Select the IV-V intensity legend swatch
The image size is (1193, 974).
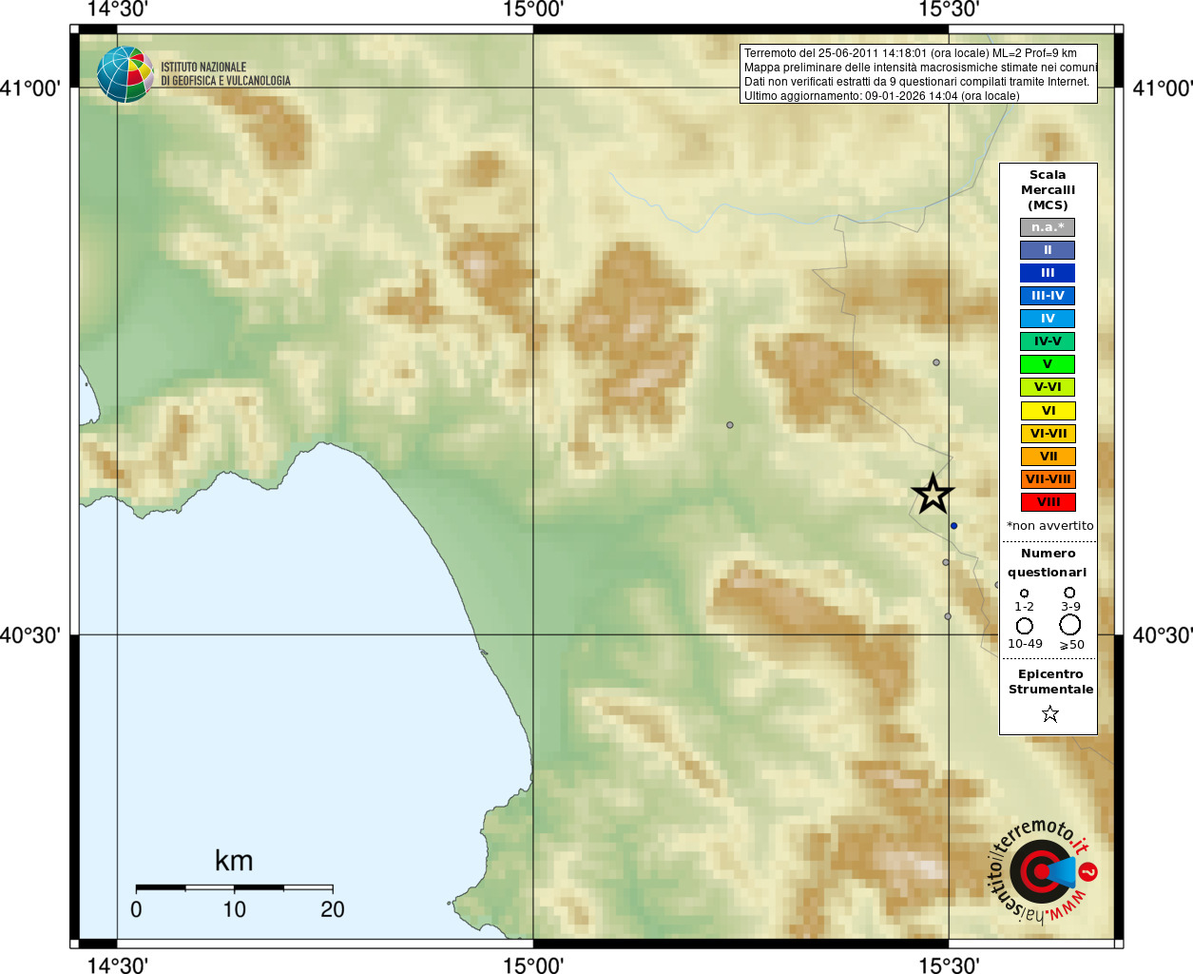(x=1048, y=341)
